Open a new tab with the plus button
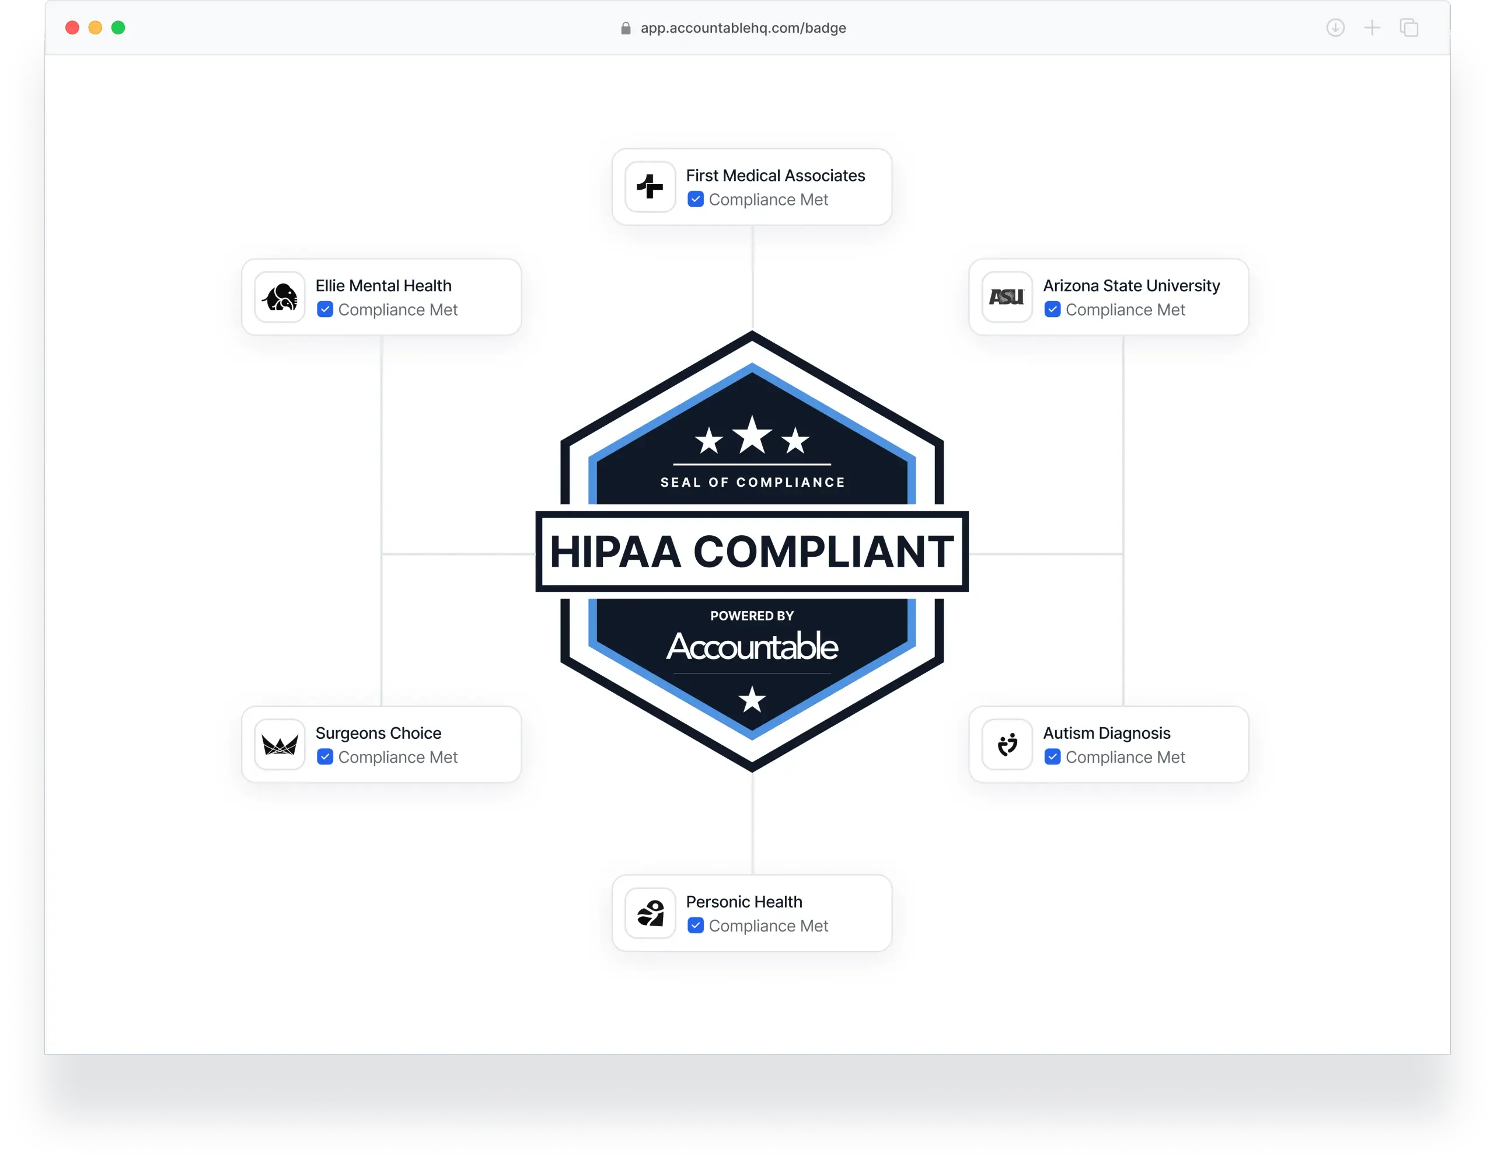 (1372, 28)
